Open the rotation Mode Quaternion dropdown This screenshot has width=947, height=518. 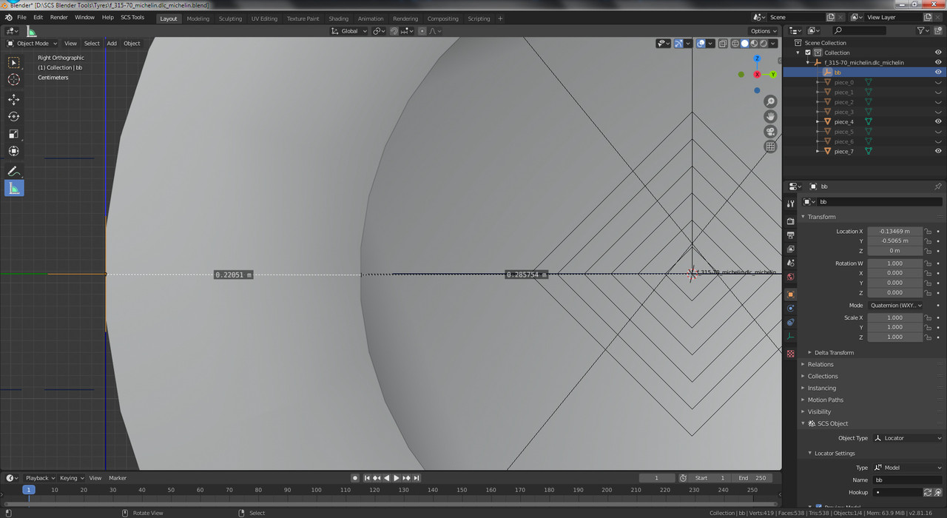tap(896, 305)
